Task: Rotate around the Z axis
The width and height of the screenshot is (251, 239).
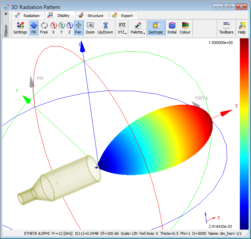Action: [x=69, y=28]
